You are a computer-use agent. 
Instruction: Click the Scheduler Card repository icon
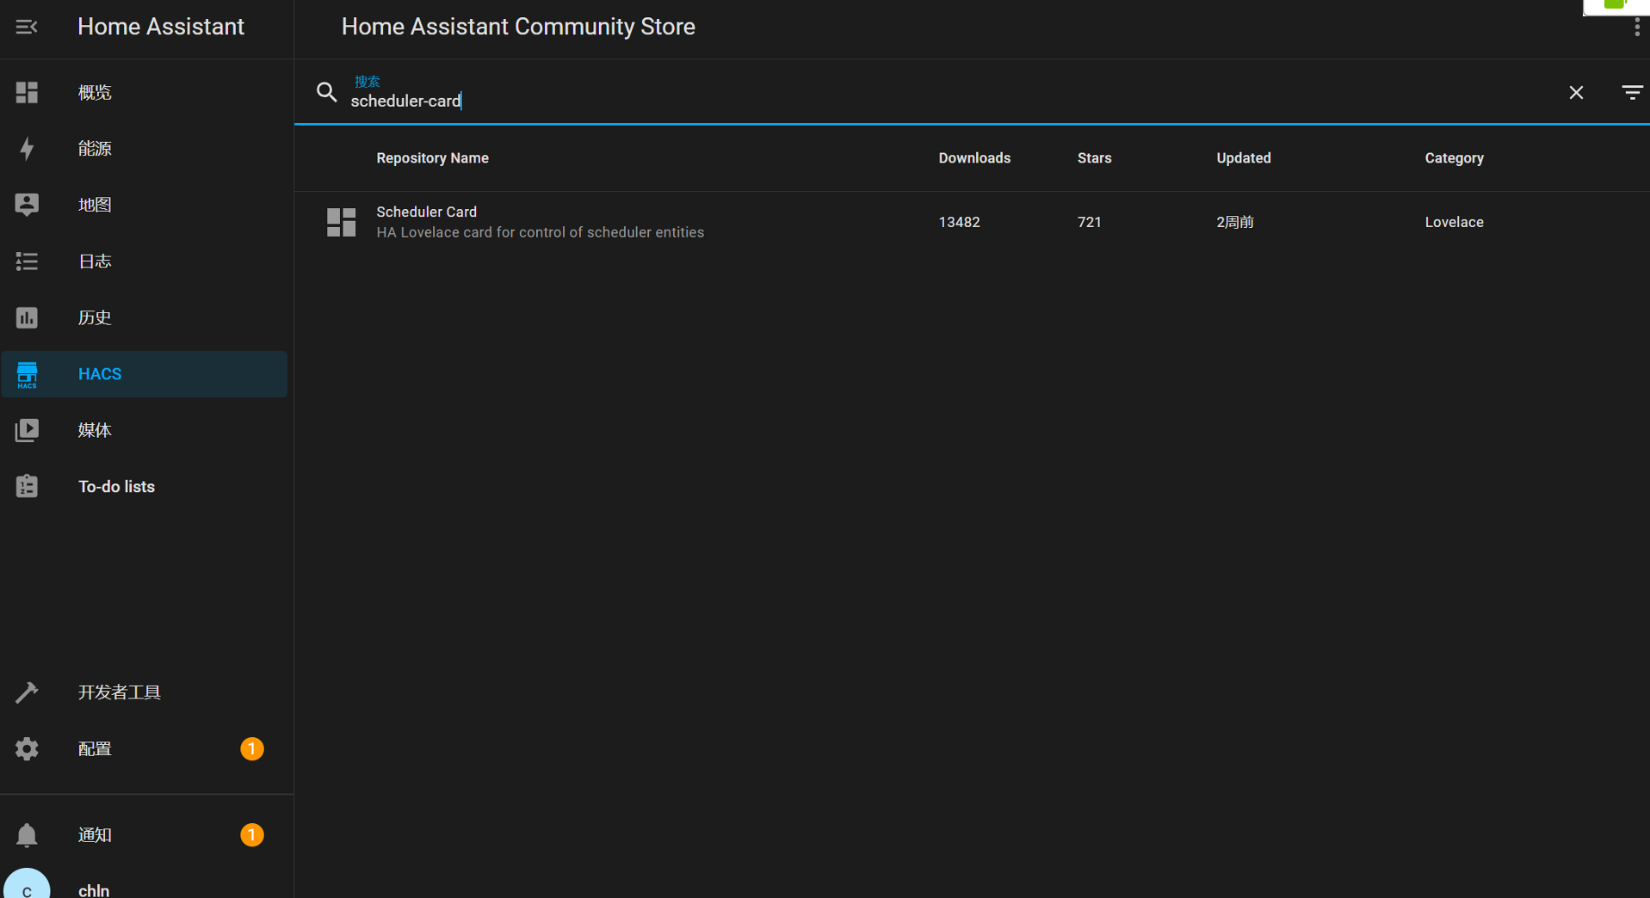tap(341, 222)
